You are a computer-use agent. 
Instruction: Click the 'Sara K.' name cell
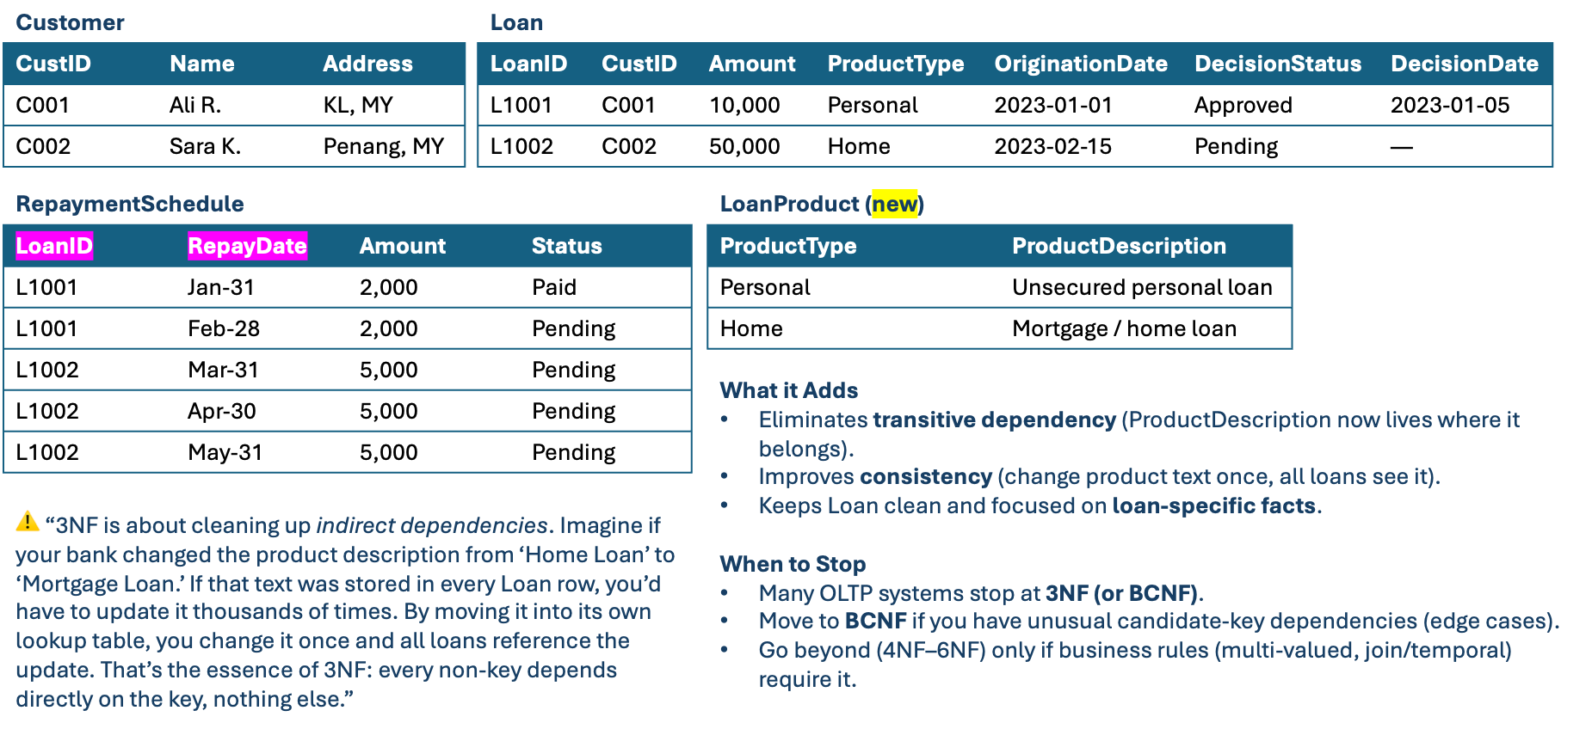click(205, 146)
